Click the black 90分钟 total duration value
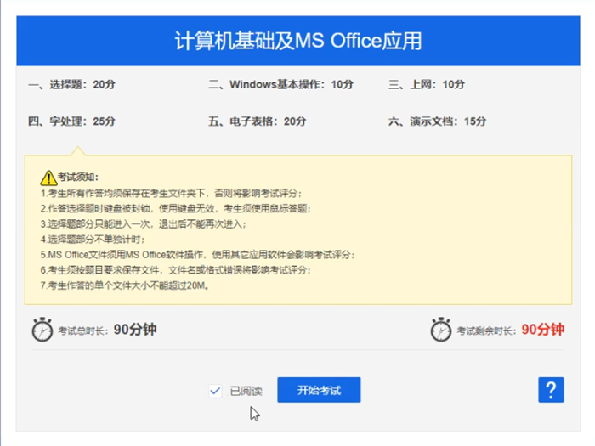595x446 pixels. coord(135,330)
